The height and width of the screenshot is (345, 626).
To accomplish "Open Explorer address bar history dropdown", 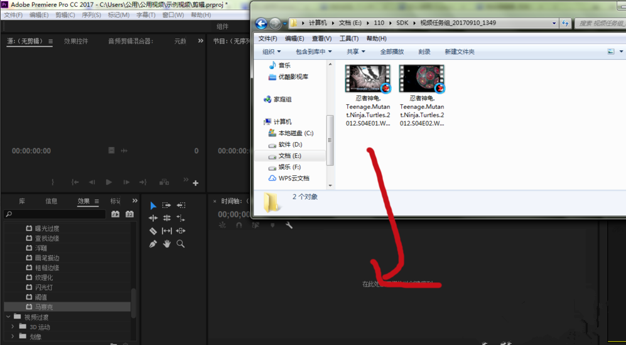I will [x=554, y=23].
